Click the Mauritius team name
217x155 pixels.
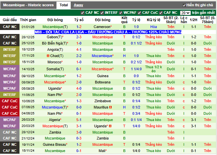(x=101, y=107)
